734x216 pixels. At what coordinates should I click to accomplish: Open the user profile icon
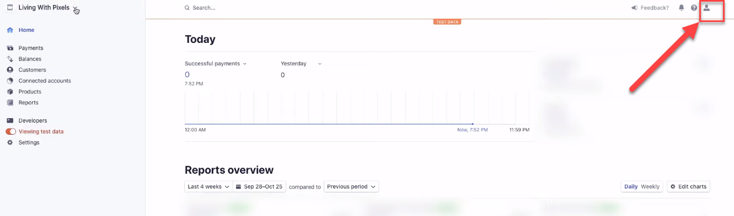pyautogui.click(x=706, y=8)
